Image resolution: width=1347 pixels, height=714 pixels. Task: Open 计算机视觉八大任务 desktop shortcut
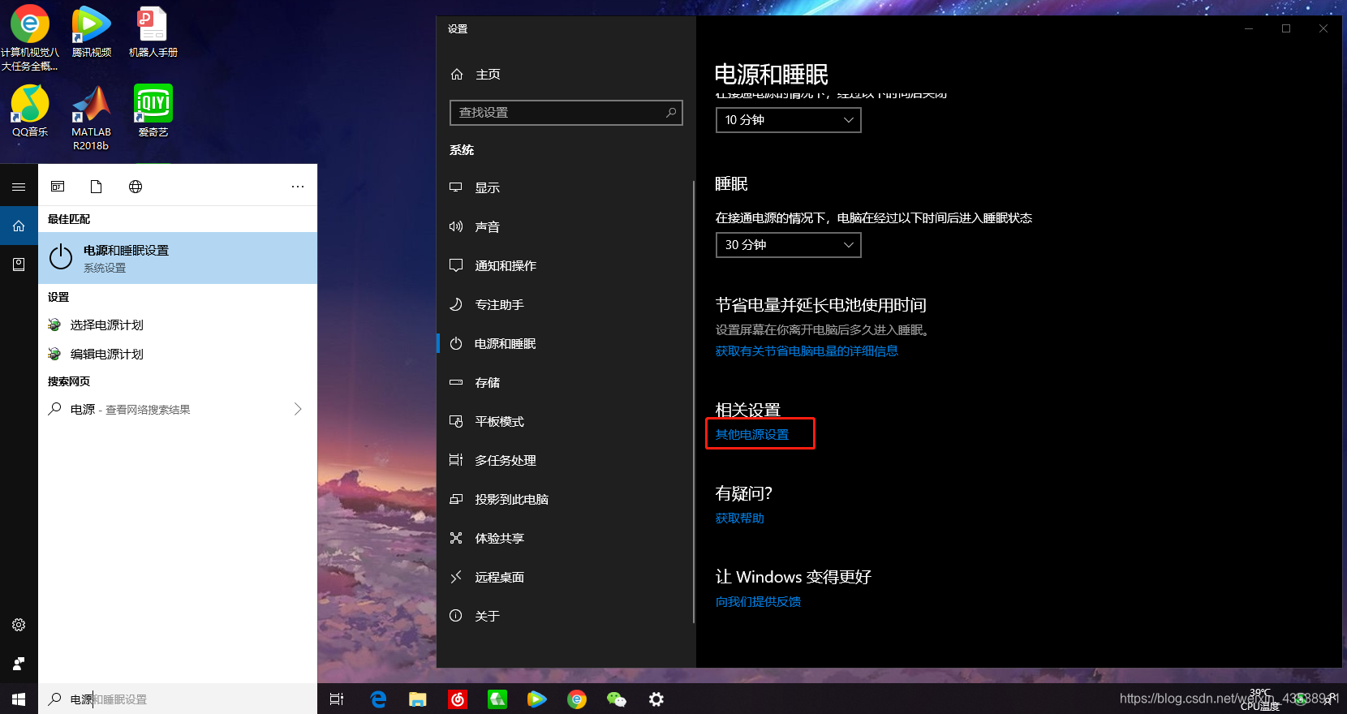pos(30,38)
